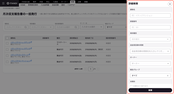This screenshot has height=94, width=174.
Task: Click 建物名 filter input above table
Action: [x=16, y=27]
